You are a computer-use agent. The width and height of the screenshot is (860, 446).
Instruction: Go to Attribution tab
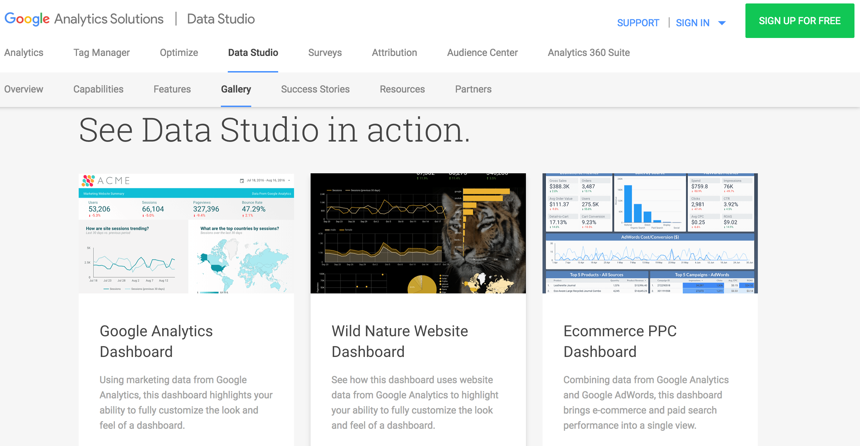[x=394, y=52]
